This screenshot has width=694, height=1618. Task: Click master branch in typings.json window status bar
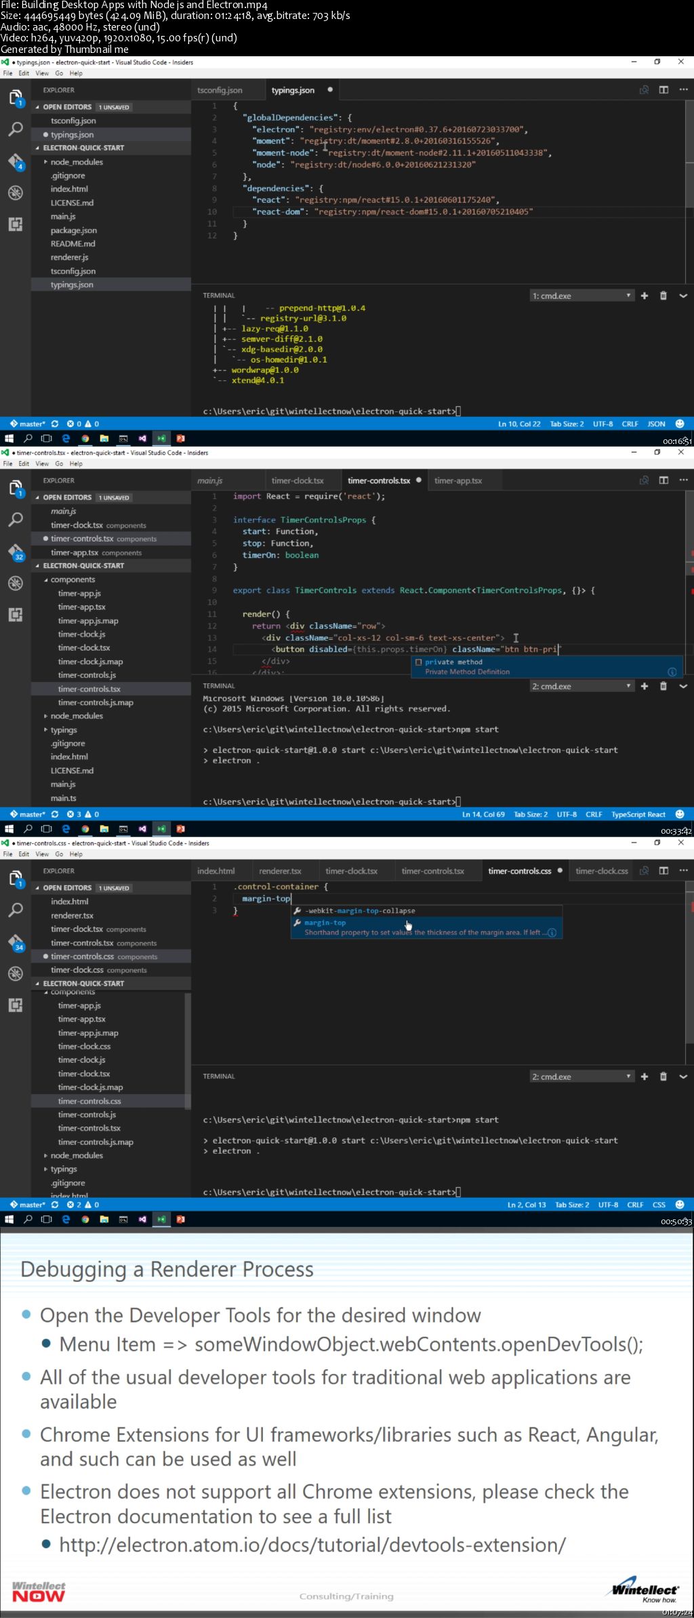(x=27, y=424)
